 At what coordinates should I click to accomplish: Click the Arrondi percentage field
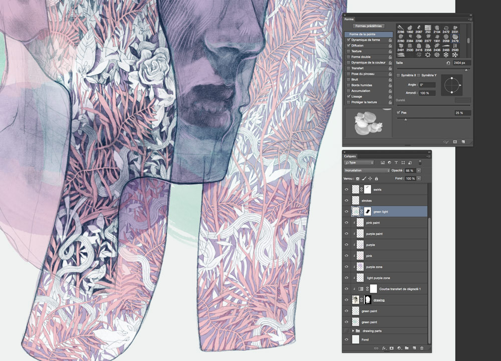point(427,93)
